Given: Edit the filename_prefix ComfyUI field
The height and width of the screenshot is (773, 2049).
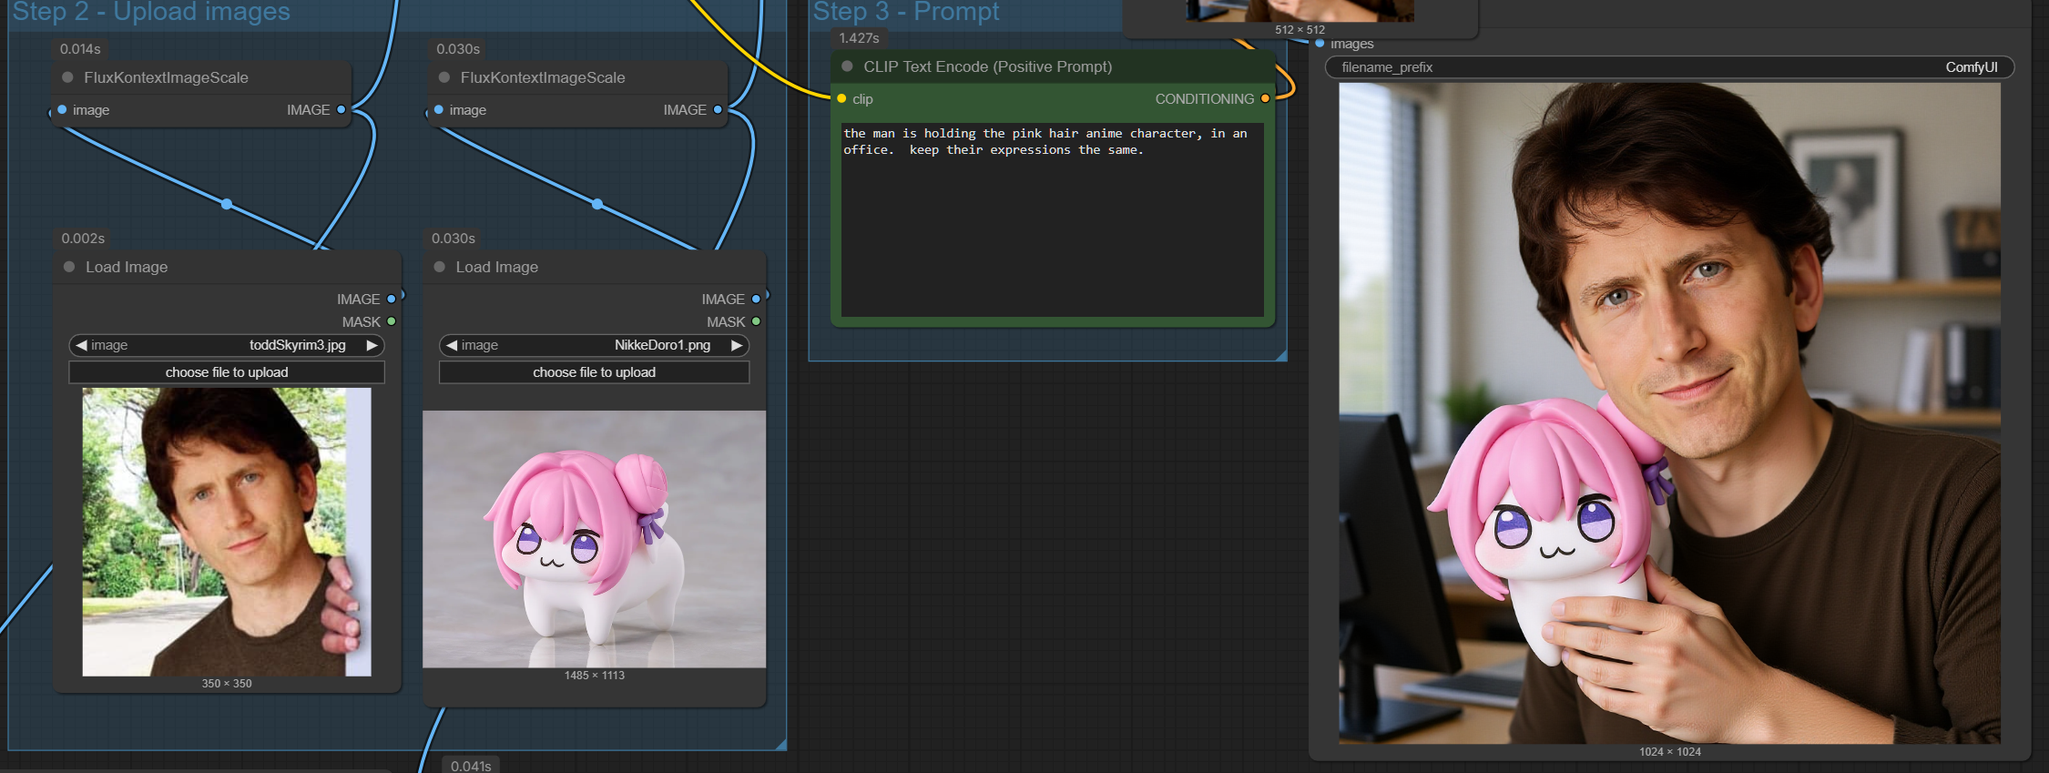Looking at the screenshot, I should 1669,67.
